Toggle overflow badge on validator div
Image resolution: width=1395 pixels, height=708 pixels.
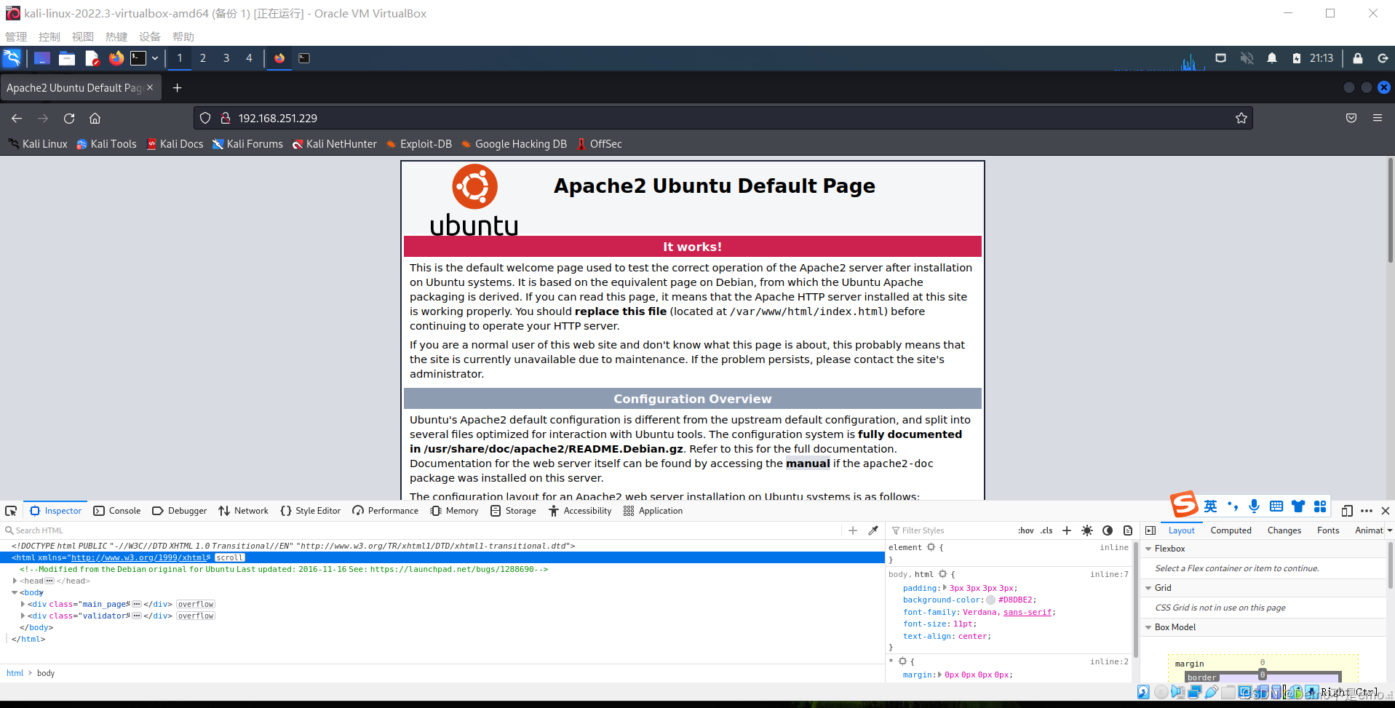click(x=196, y=616)
